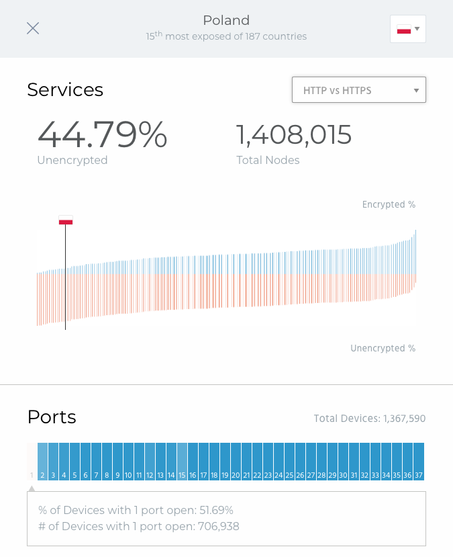Select port bar number 33

[375, 462]
